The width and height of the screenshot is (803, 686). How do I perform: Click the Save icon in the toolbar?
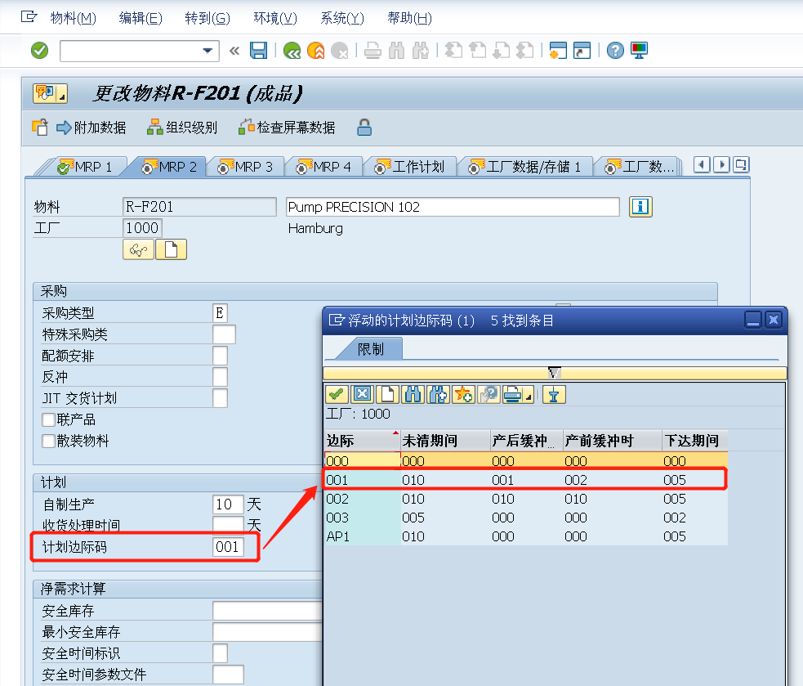click(257, 51)
